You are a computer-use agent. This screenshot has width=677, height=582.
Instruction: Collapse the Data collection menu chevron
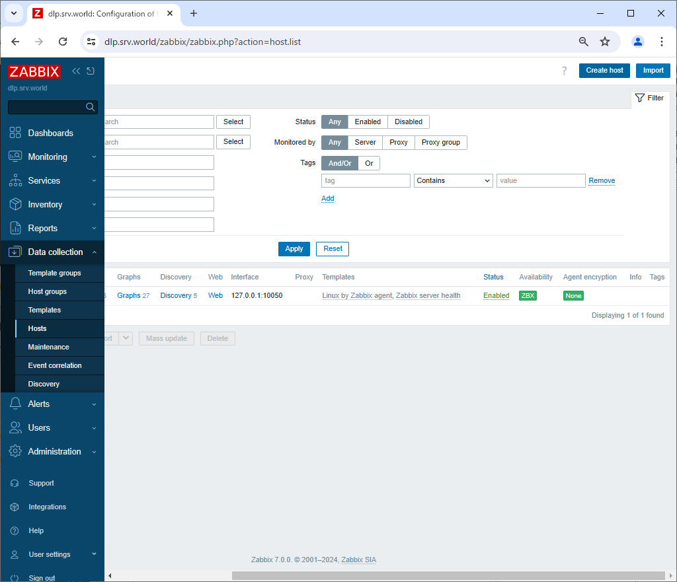[94, 252]
